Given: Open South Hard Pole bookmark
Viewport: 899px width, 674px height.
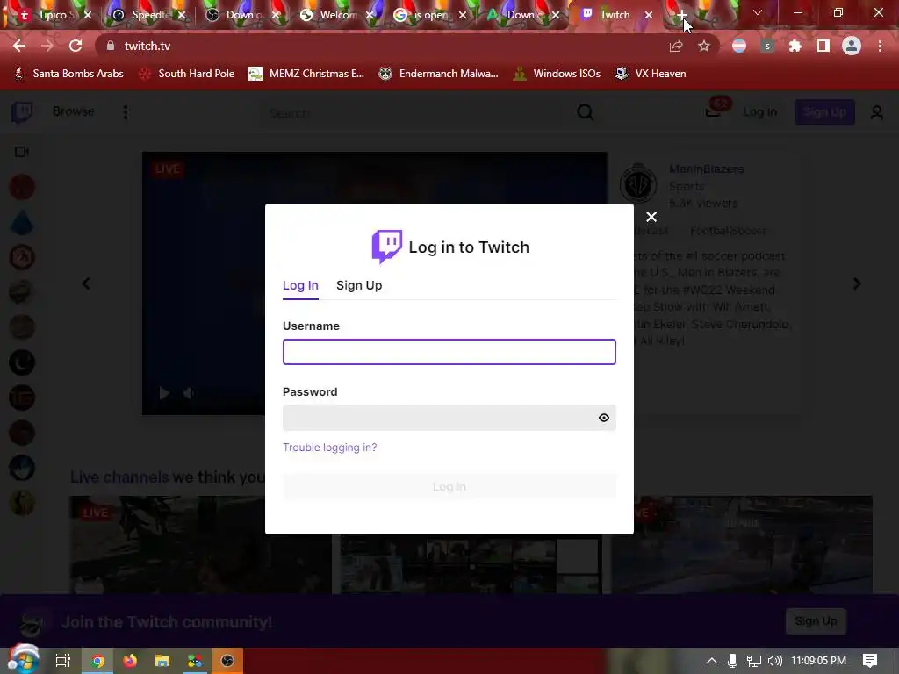Looking at the screenshot, I should tap(187, 74).
